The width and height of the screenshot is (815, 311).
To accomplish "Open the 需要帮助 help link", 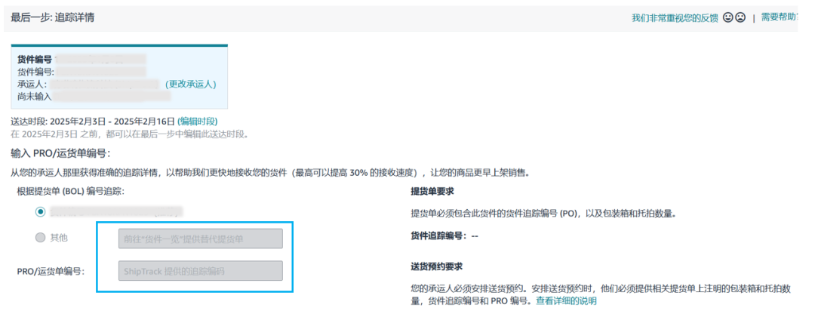I will coord(779,17).
